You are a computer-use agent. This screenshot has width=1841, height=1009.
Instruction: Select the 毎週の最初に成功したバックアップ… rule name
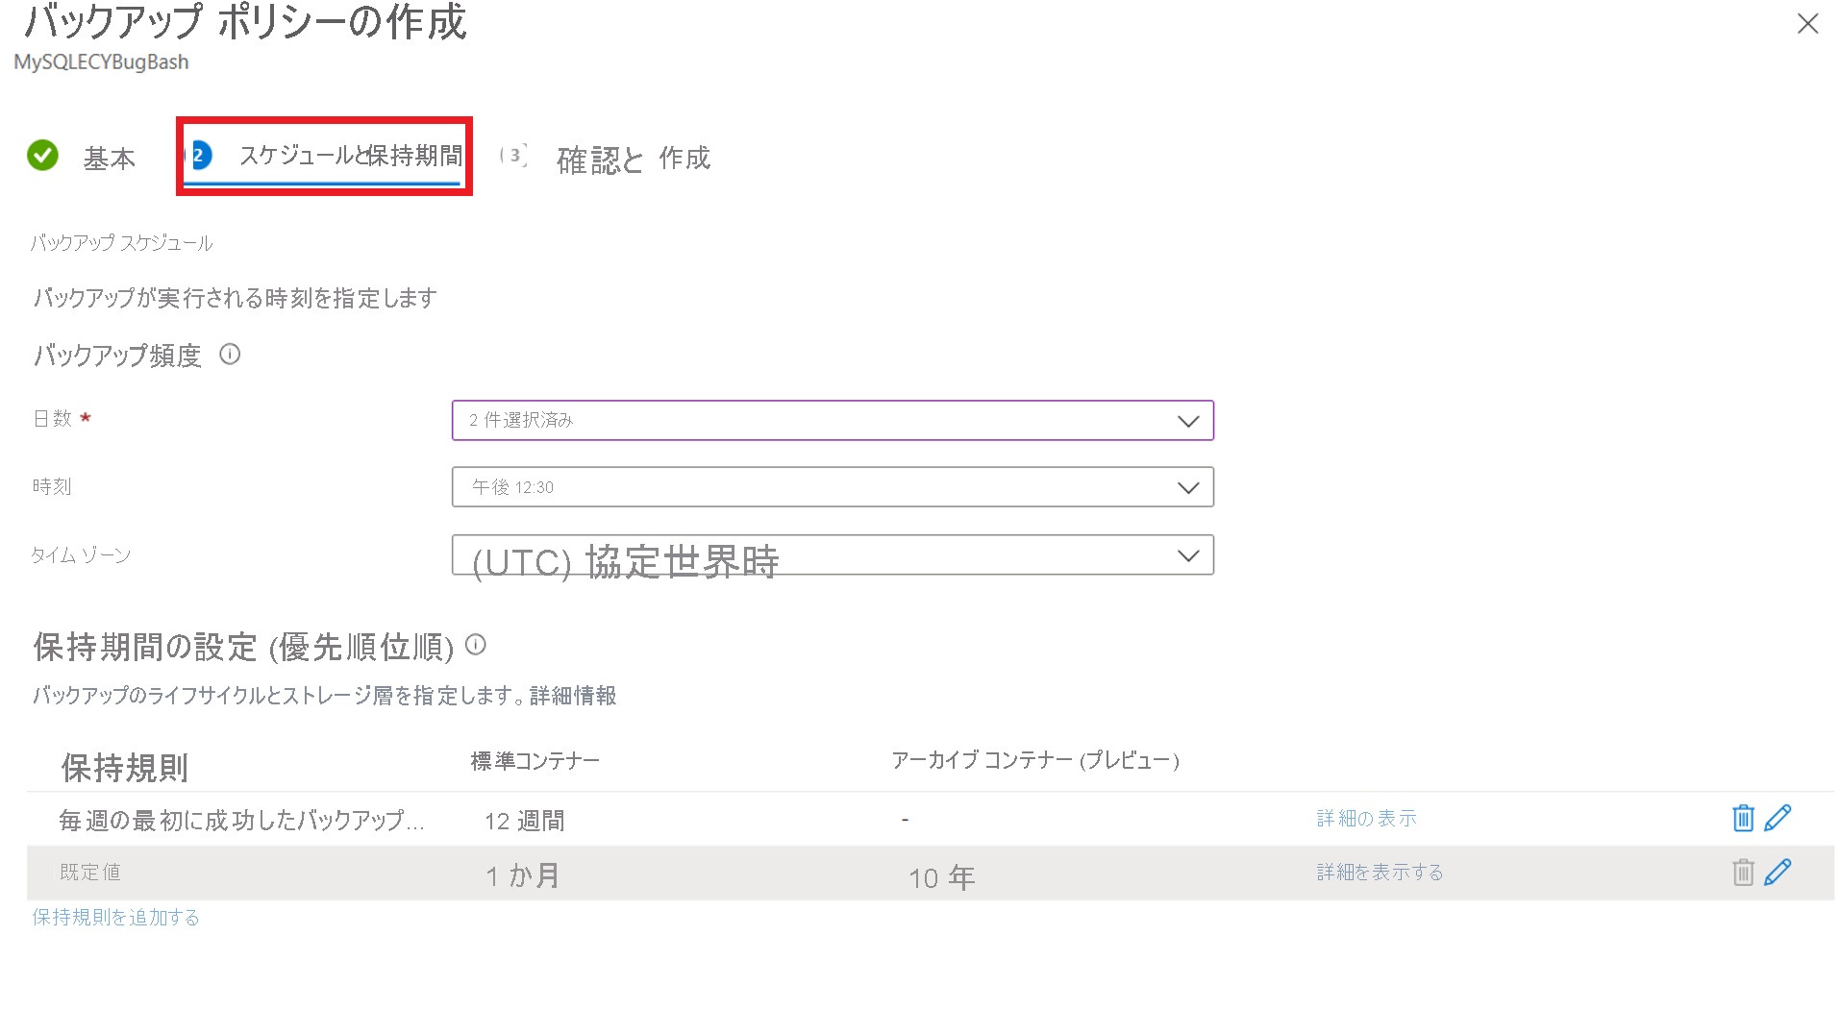pos(241,820)
